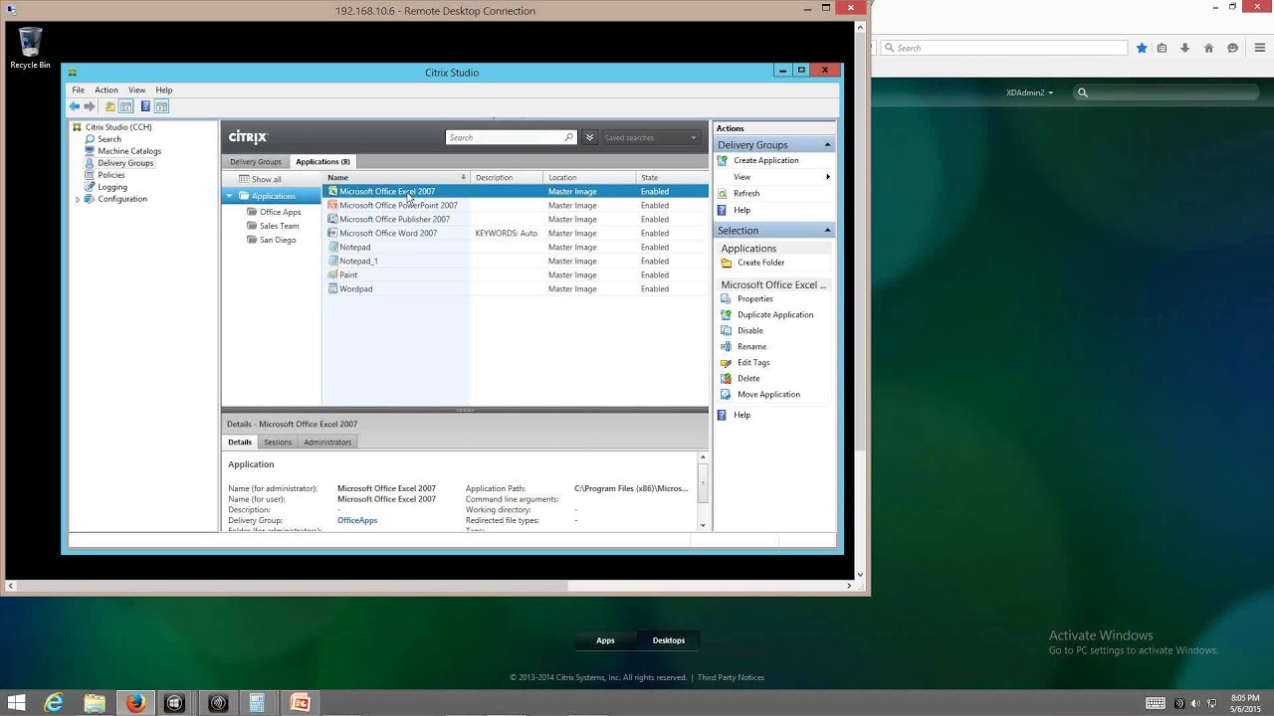Screen dimensions: 1274x716
Task: Go back with the blue back arrow
Action: (74, 106)
